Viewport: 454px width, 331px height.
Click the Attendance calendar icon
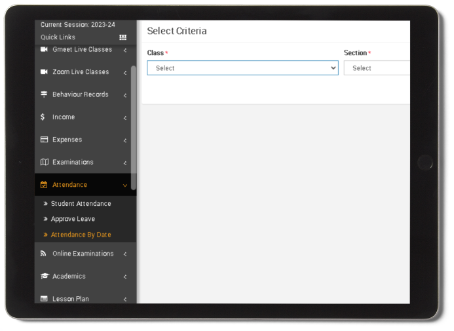point(44,185)
